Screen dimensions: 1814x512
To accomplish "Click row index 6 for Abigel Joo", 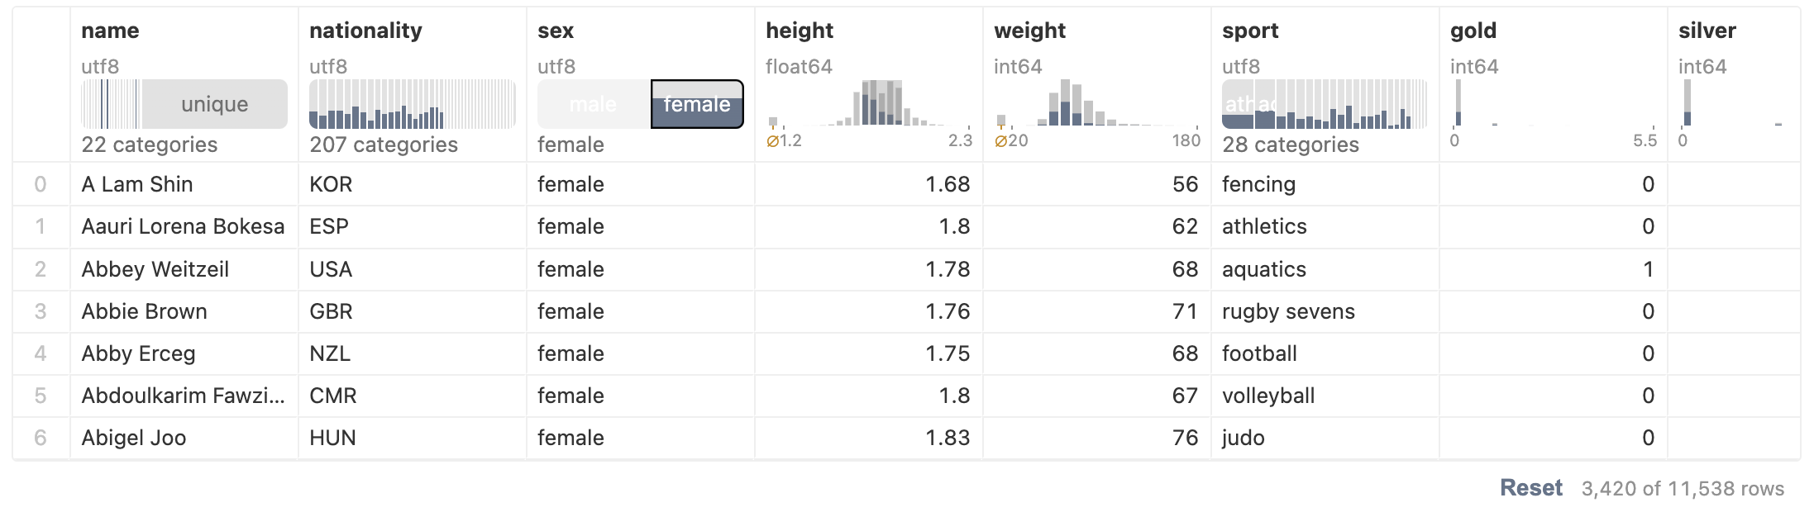I will (x=41, y=438).
